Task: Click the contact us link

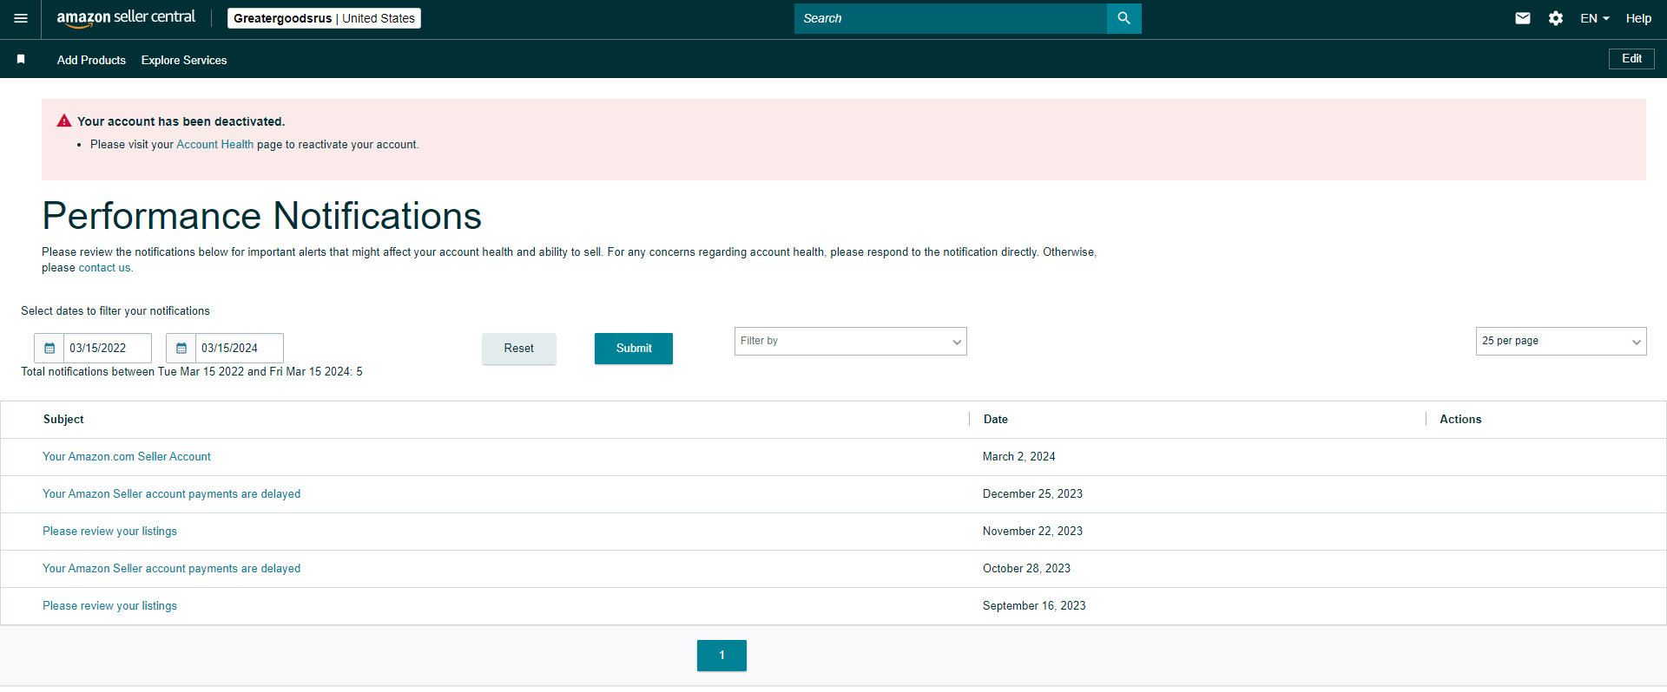Action: tap(105, 268)
